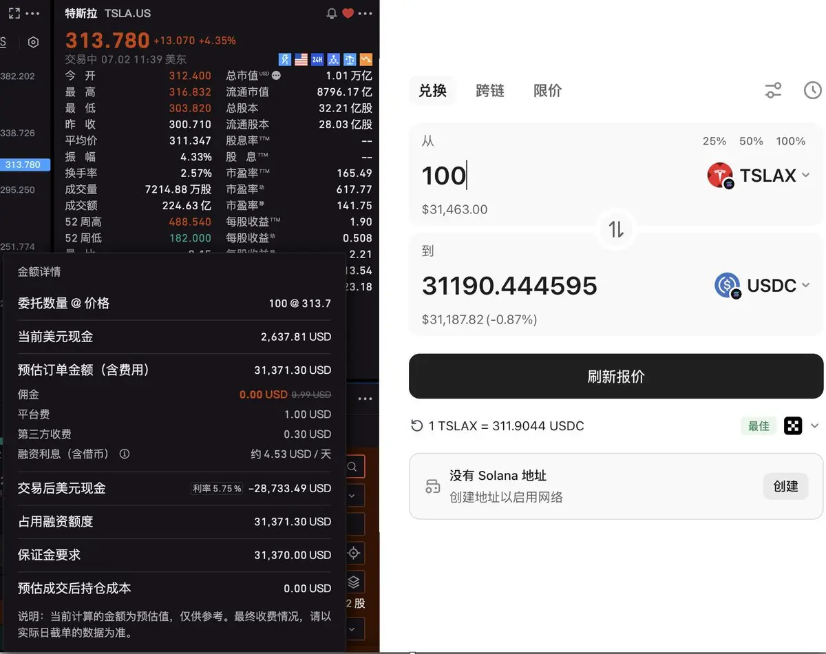Click the balance scale badge icon
826x654 pixels.
click(x=350, y=60)
